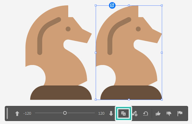Click the 120 maximum value label
The width and height of the screenshot is (192, 124).
pos(101,113)
